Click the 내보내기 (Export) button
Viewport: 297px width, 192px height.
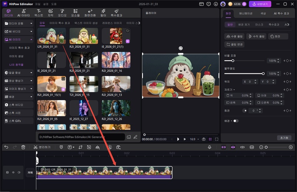260,4
